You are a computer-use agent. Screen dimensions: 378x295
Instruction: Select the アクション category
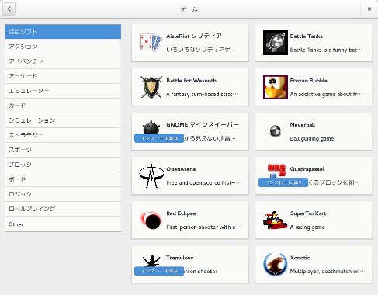click(63, 47)
